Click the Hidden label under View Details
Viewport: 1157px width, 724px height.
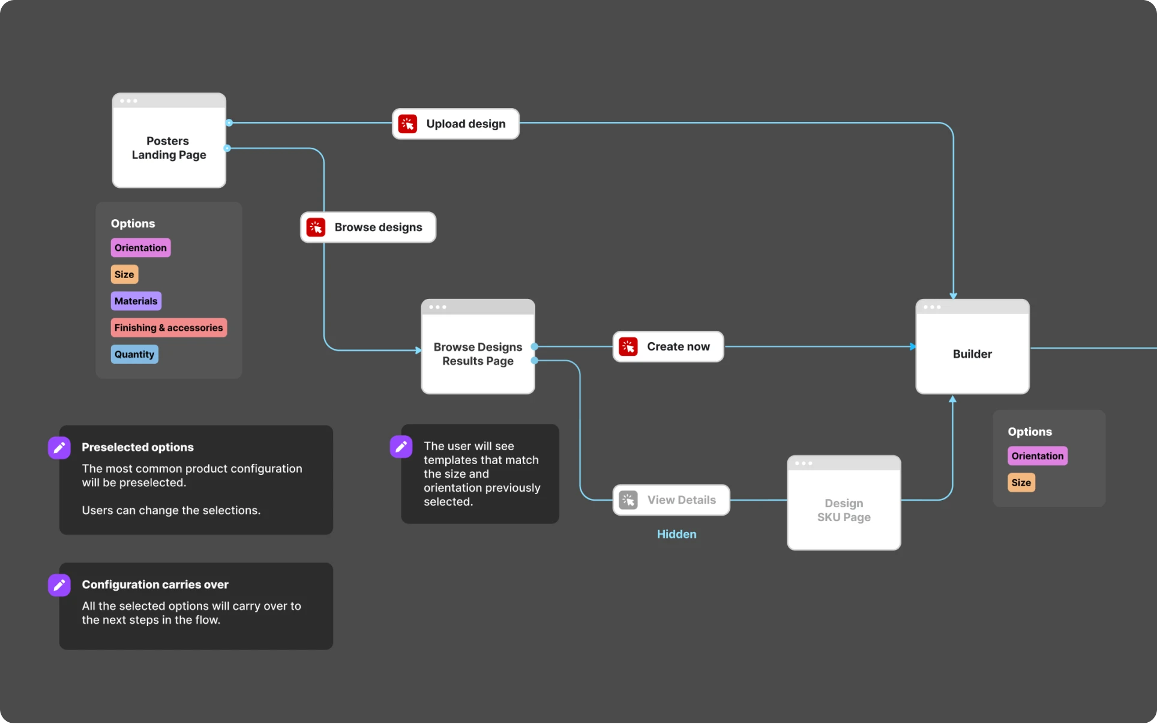tap(676, 534)
